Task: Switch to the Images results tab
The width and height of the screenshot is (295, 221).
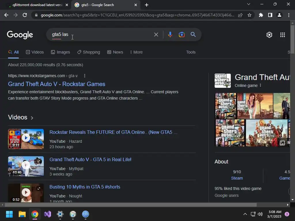Action: click(x=60, y=52)
